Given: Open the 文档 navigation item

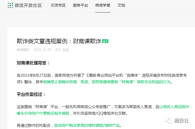Looking at the screenshot, I should [x=121, y=5].
